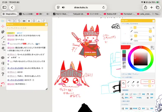Switch to the MagicalDraw browser tab

pyautogui.click(x=10, y=14)
